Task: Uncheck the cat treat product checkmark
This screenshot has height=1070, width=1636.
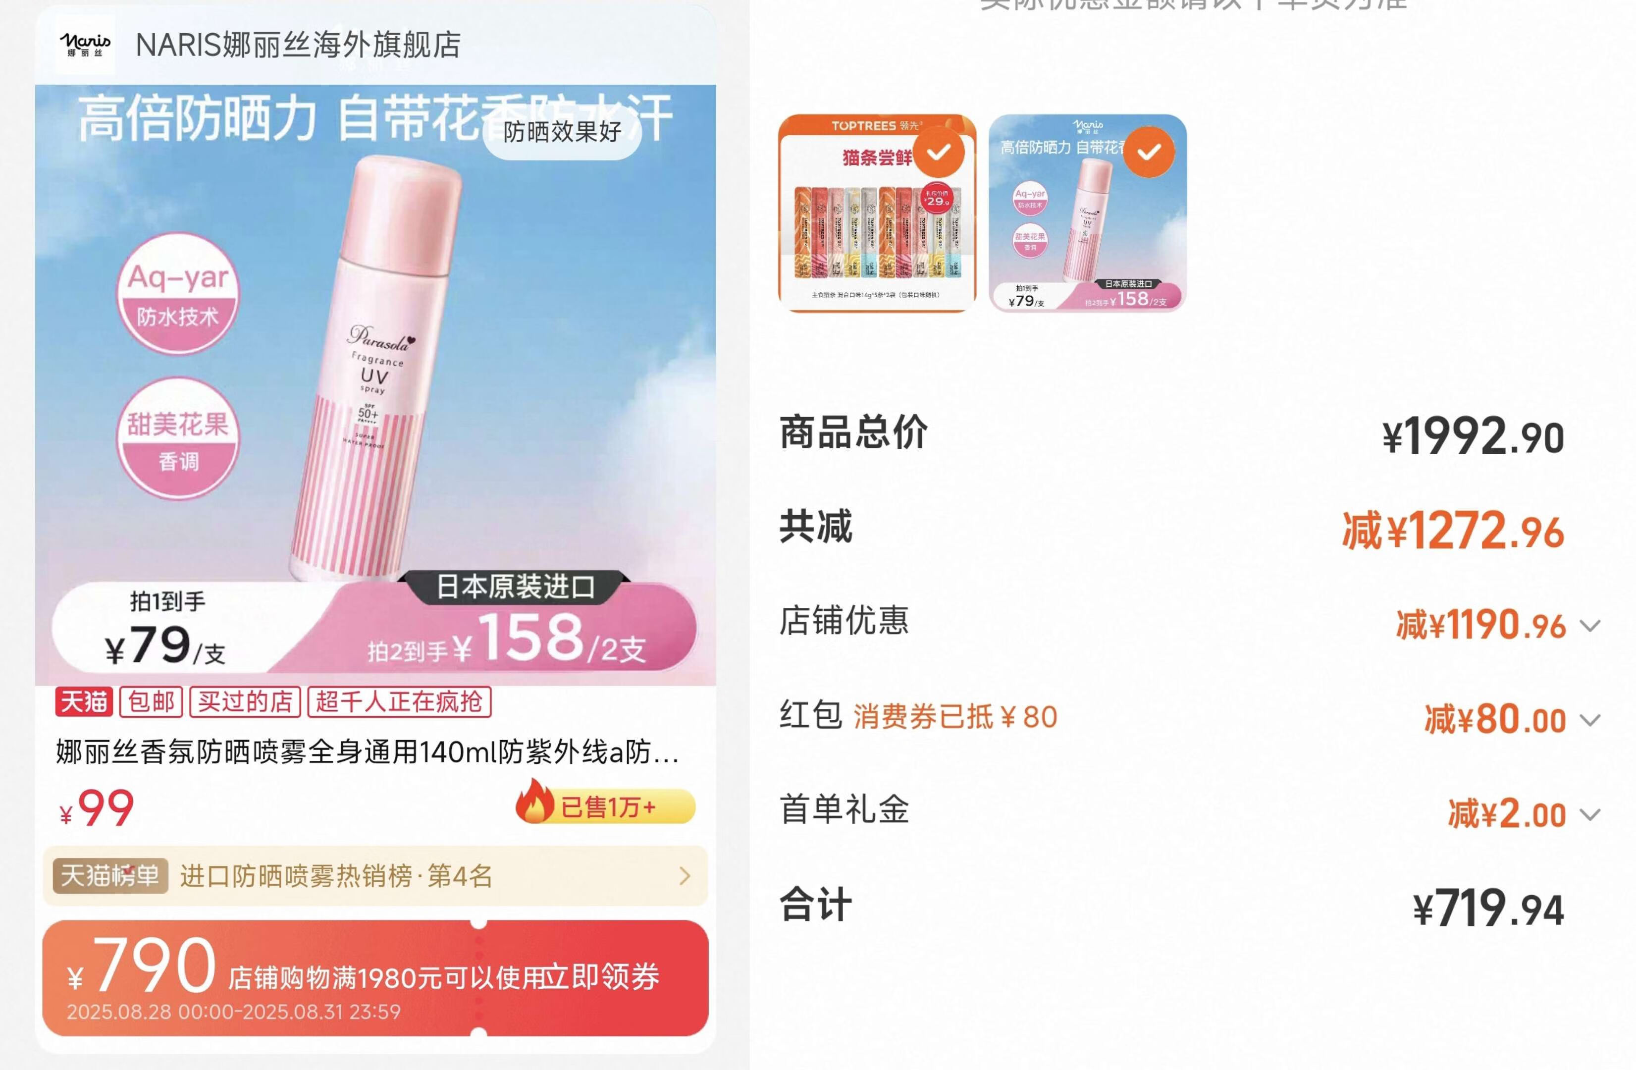Action: click(939, 152)
